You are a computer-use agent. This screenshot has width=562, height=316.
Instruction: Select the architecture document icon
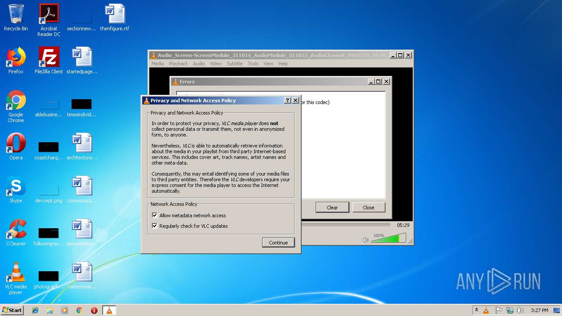pos(82,147)
